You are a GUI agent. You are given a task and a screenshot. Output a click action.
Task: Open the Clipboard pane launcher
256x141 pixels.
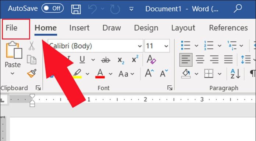point(38,88)
